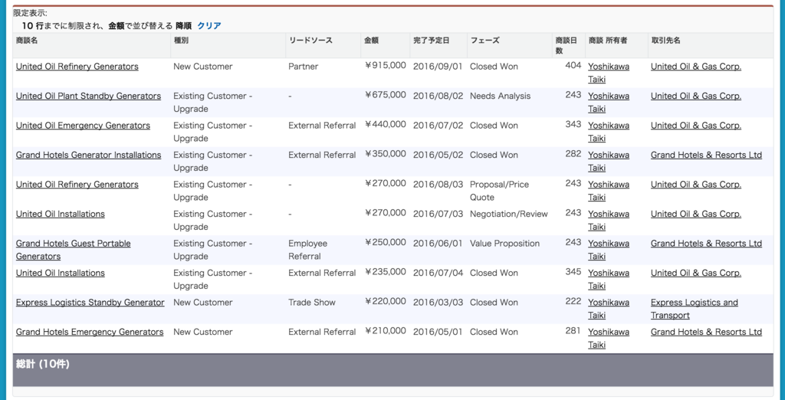Sort by the リードソース column header
The image size is (785, 400).
(x=310, y=41)
